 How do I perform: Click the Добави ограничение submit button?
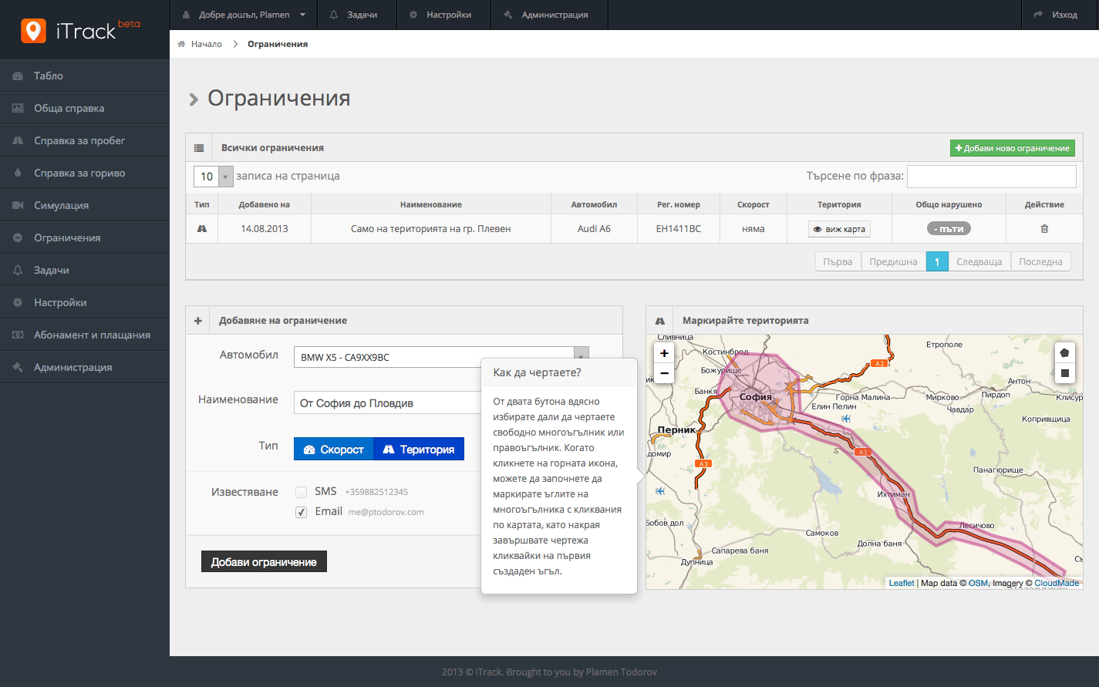pyautogui.click(x=264, y=561)
